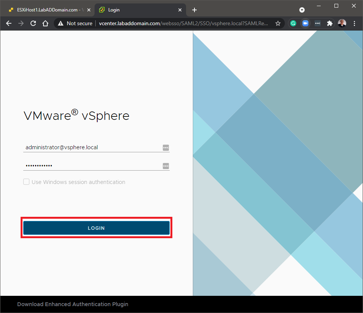
Task: Open the Zoom extension icon
Action: tap(305, 23)
